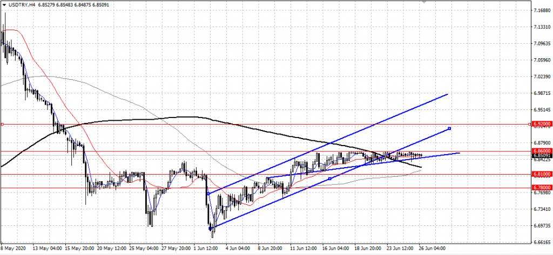Click the black current price tag 6.85091
The image size is (553, 255).
[x=541, y=156]
